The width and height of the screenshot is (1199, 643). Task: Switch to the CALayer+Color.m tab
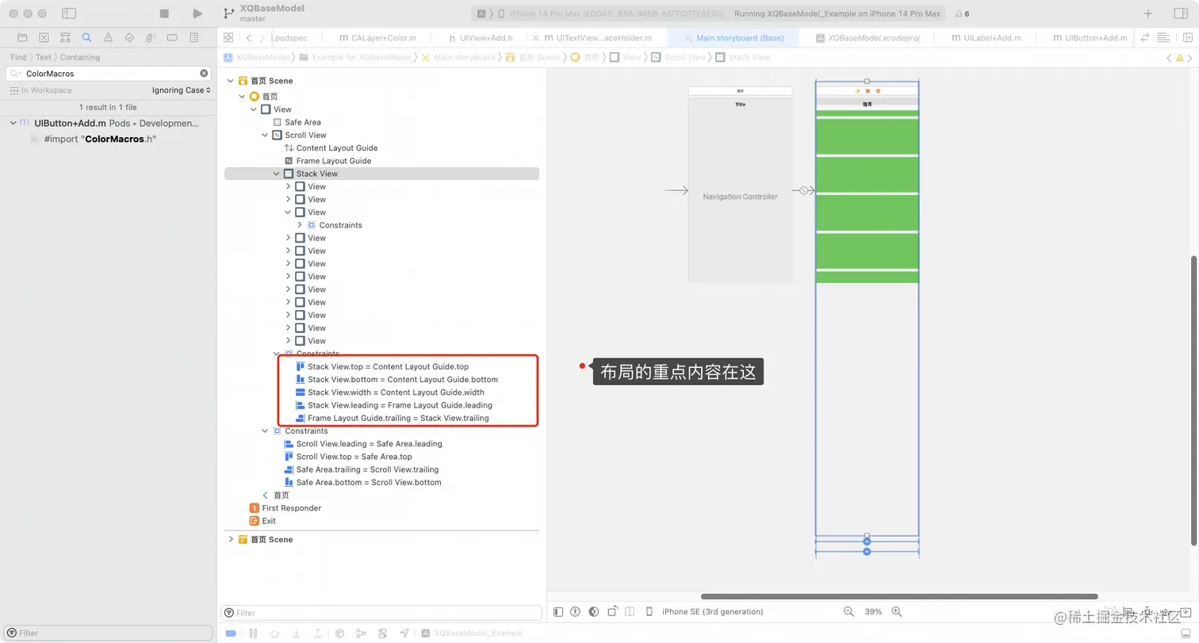click(x=377, y=37)
